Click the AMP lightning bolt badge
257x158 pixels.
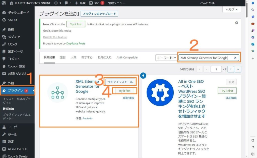pos(143,75)
